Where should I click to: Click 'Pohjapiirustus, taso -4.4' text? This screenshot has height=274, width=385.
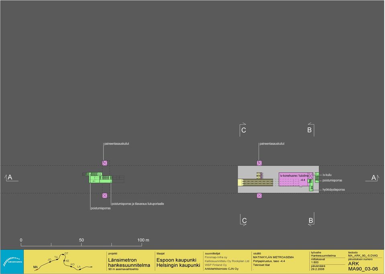pos(269,261)
